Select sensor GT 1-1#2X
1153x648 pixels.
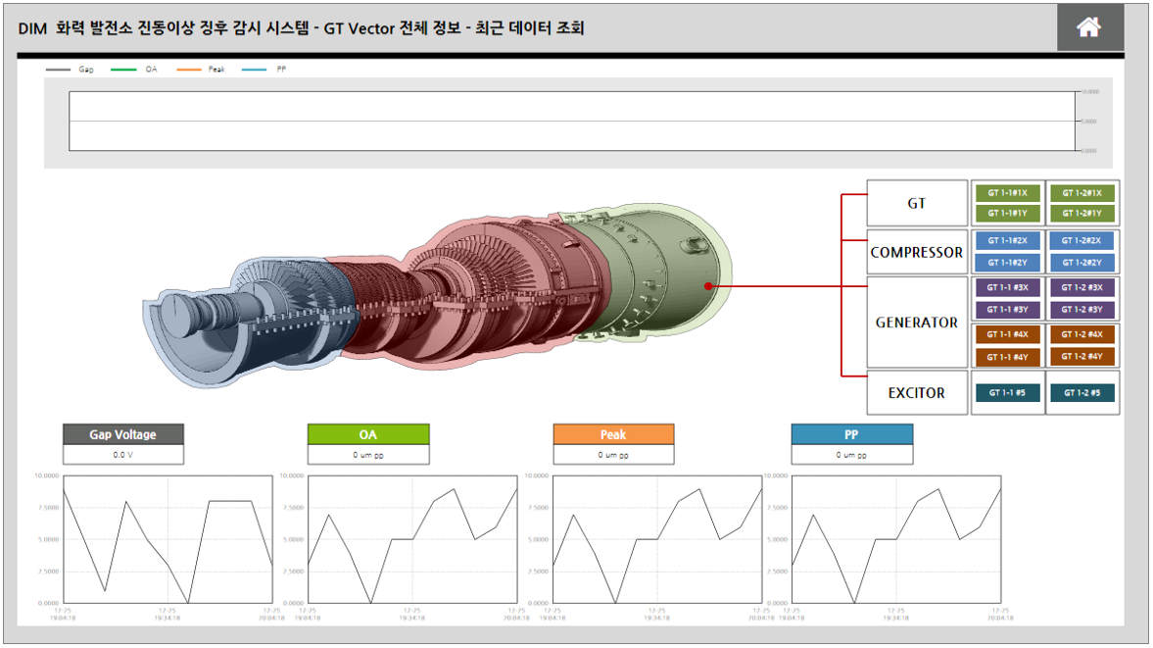[1007, 240]
